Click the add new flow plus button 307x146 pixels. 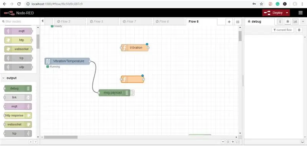(229, 22)
